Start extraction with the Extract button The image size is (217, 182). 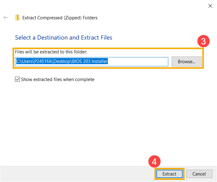pyautogui.click(x=169, y=174)
